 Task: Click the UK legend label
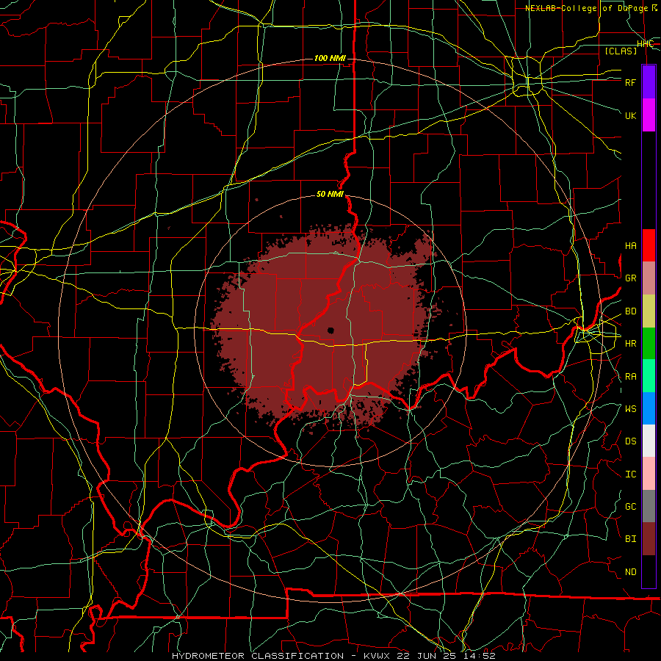(630, 115)
